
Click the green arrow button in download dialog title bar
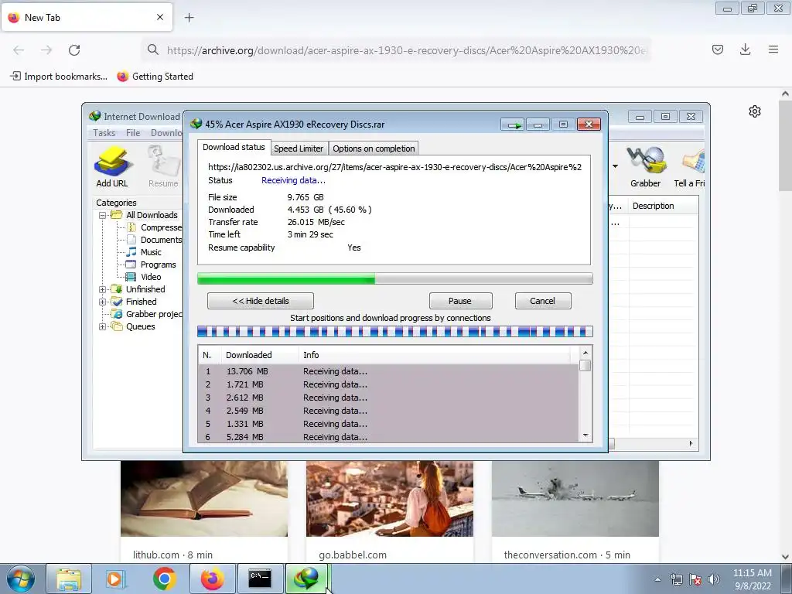514,125
